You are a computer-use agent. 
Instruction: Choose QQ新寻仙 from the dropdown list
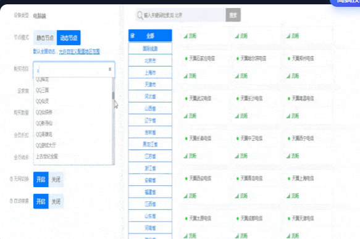(x=73, y=123)
